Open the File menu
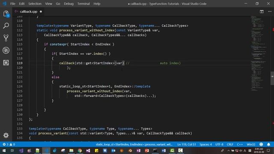274x154 pixels. (13, 4)
